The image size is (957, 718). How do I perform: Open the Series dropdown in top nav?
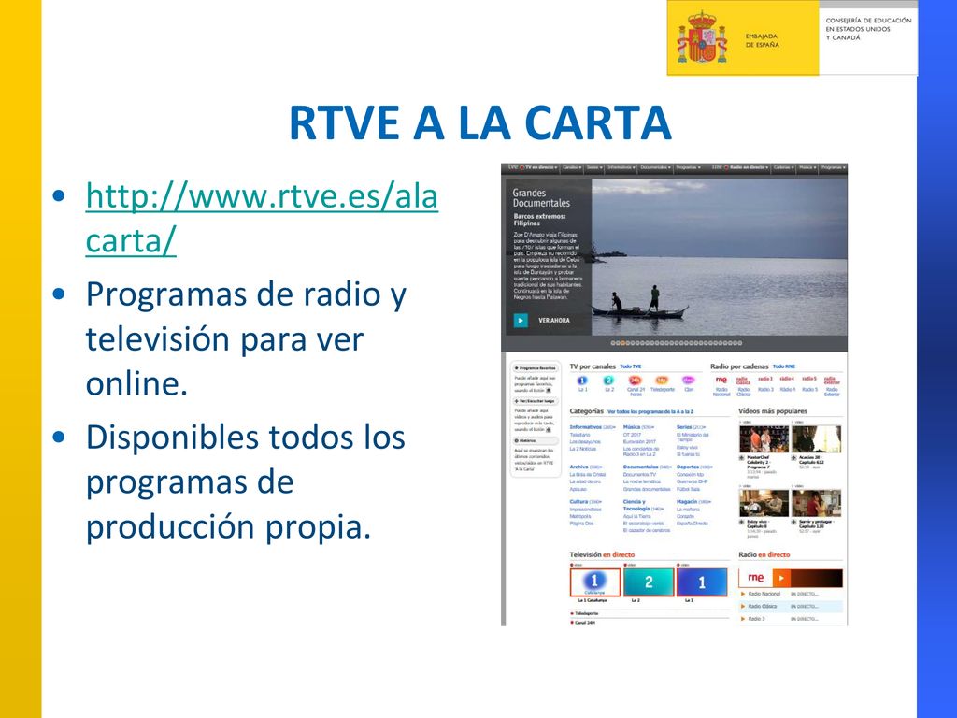(593, 167)
